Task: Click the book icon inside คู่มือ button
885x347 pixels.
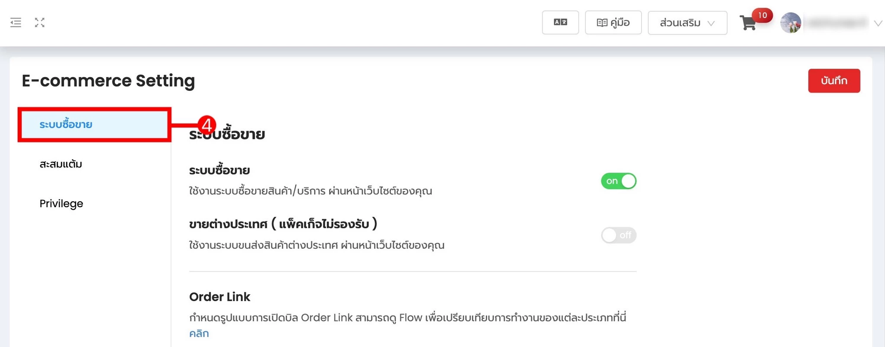Action: click(x=602, y=22)
